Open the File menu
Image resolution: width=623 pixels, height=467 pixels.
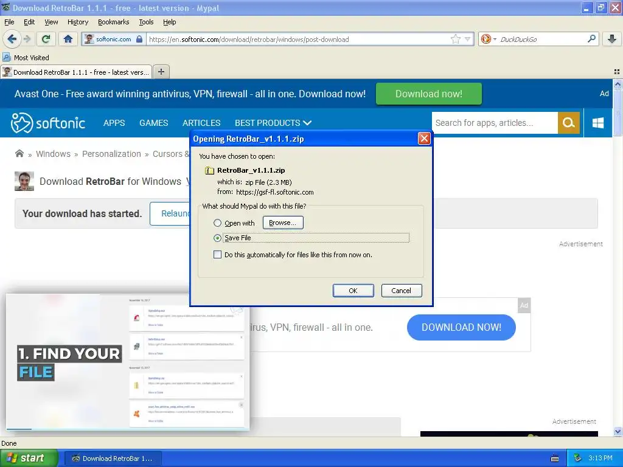pos(9,22)
